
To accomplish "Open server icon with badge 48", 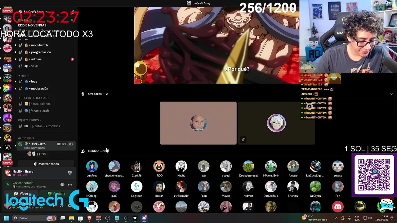I will coord(7,108).
